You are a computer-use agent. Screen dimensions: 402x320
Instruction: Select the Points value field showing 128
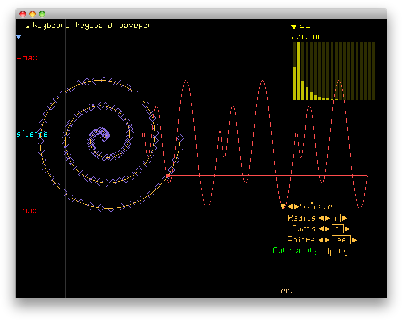[x=341, y=240]
